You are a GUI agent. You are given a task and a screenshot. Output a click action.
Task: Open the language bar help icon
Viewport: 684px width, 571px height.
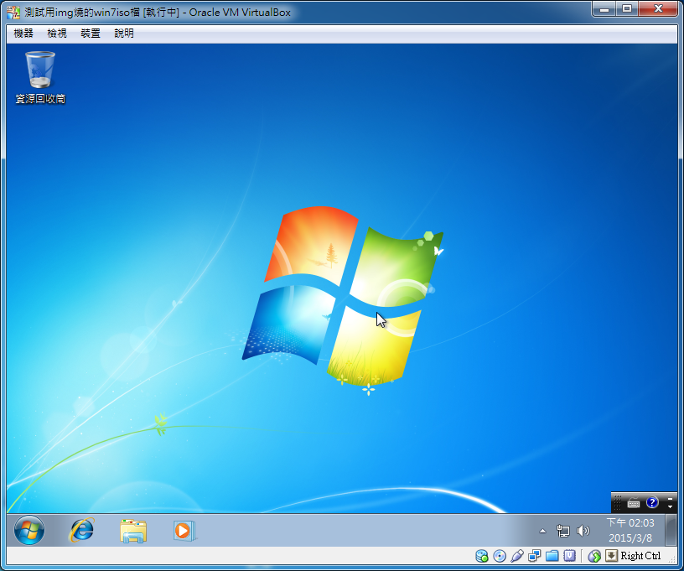[x=652, y=502]
